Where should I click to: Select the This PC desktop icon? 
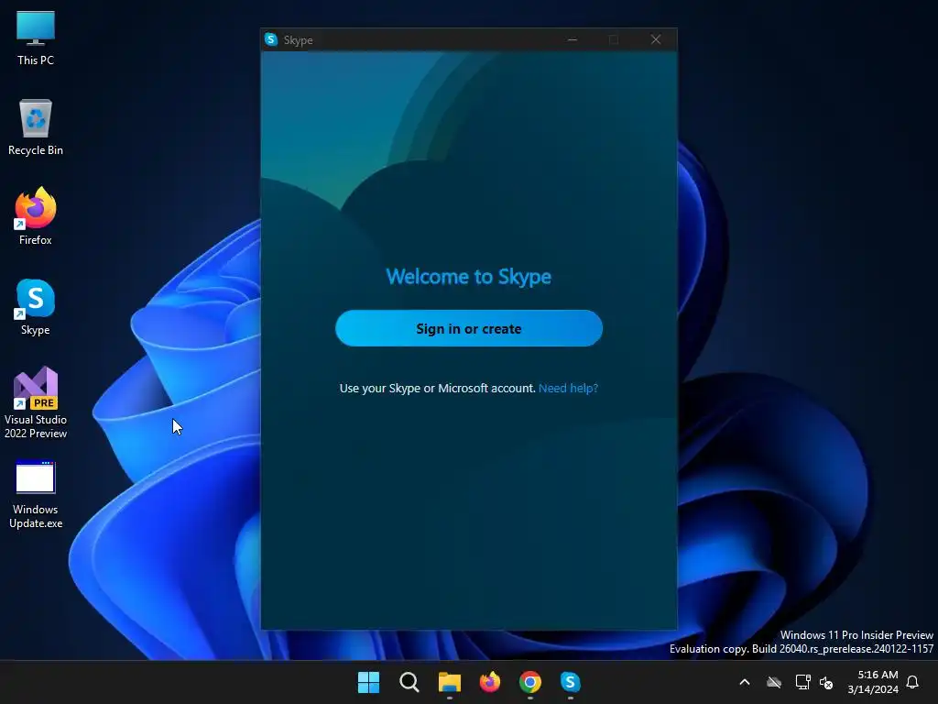(x=36, y=38)
